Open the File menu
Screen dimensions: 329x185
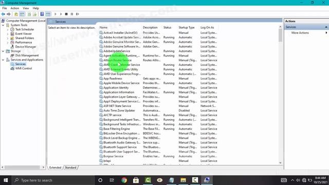5,8
